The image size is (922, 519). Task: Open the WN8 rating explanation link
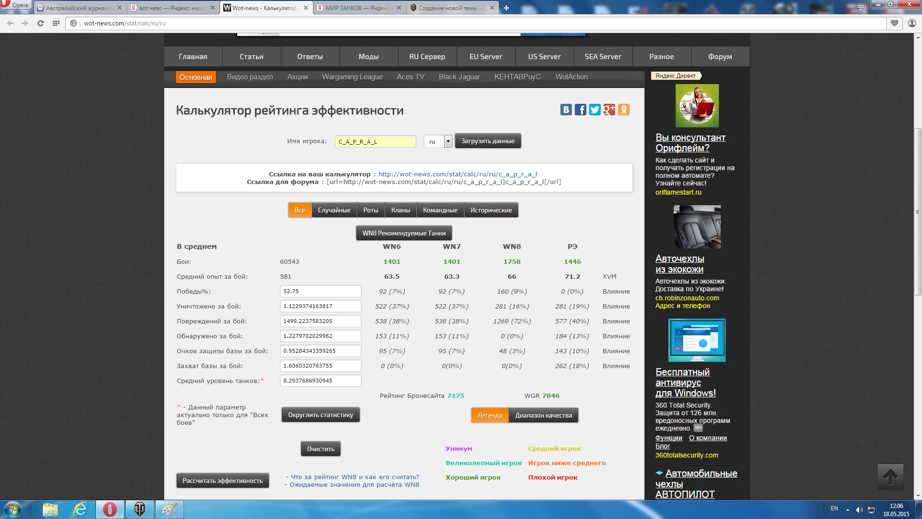coord(354,477)
